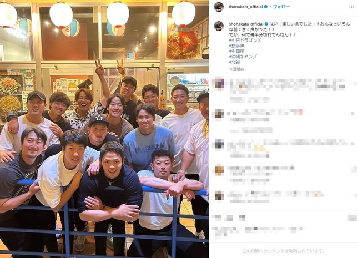The image size is (358, 258).
Task: Click the restricted comment field at bottom
Action: click(283, 251)
